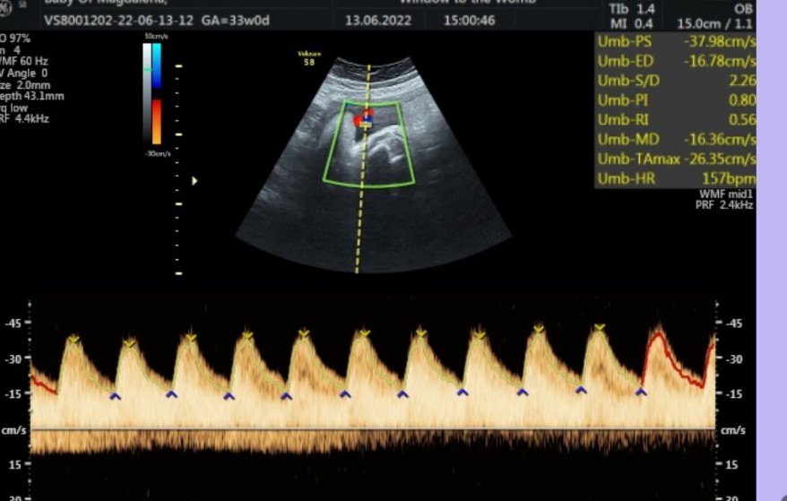
Task: Click the 97% power parameter
Action: [15, 39]
